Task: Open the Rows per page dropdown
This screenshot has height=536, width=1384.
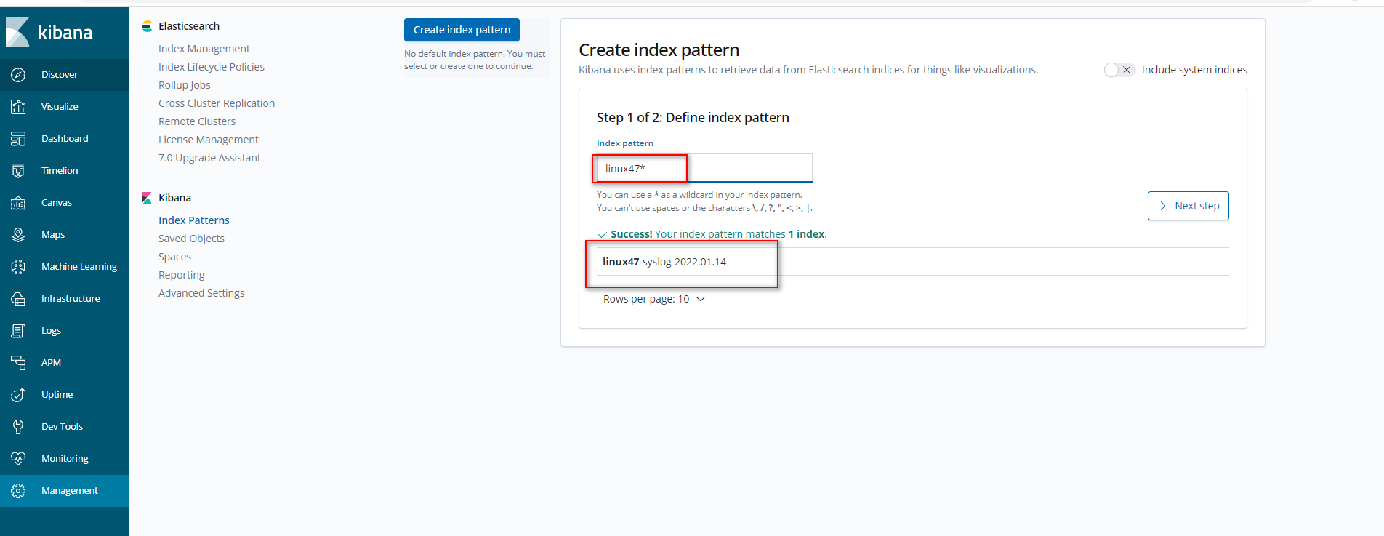Action: (653, 299)
